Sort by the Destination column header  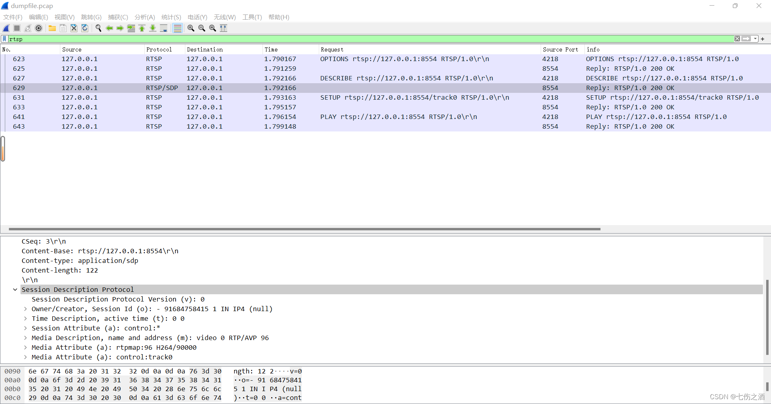tap(224, 49)
